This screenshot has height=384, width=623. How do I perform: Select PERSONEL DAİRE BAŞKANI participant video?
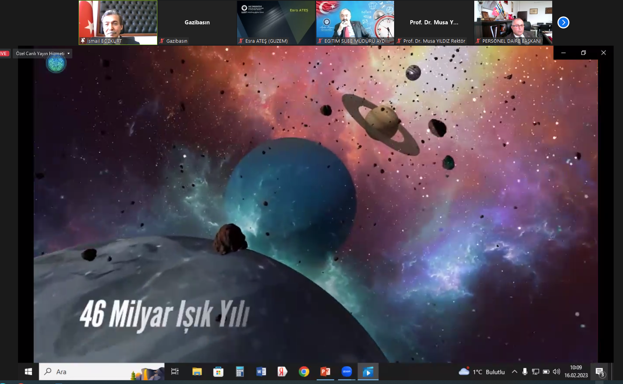pyautogui.click(x=513, y=22)
